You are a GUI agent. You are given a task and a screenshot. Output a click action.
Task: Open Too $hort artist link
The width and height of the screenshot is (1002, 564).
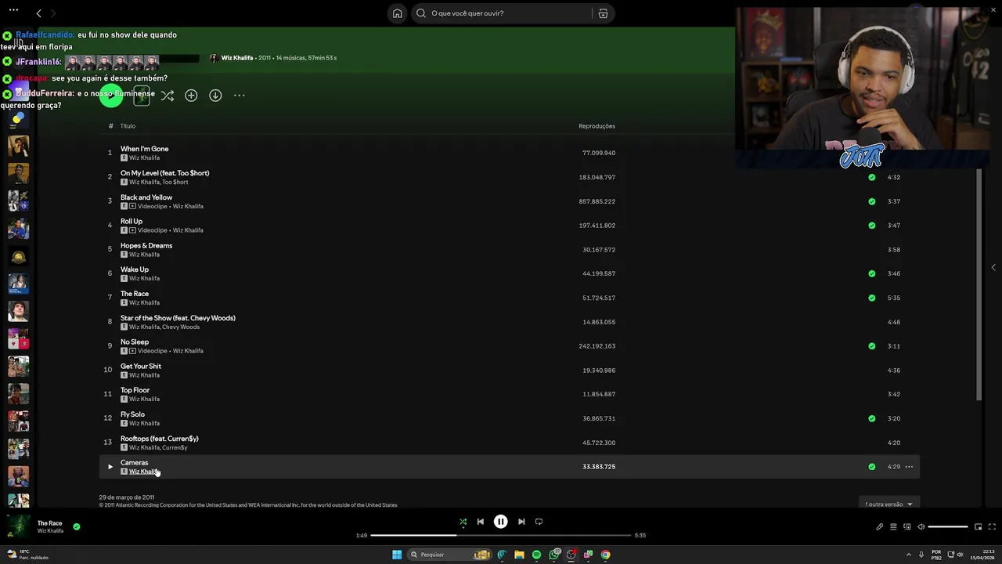pyautogui.click(x=175, y=183)
